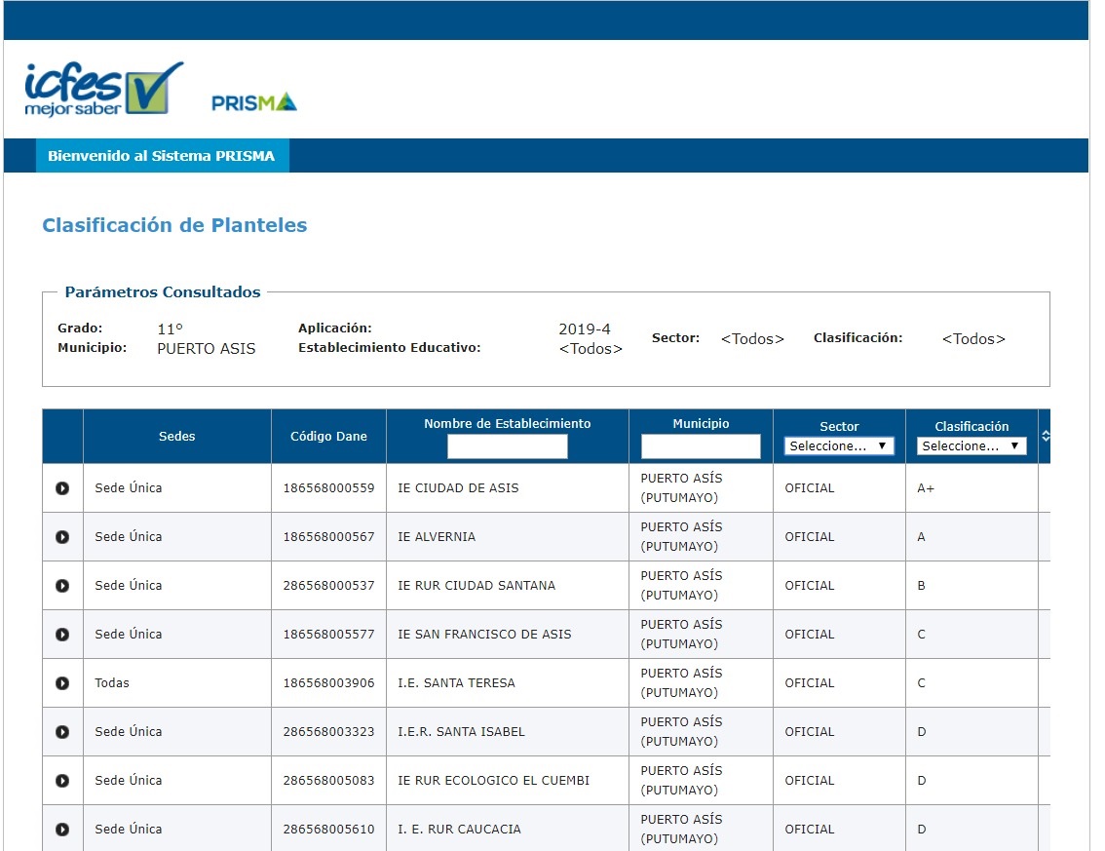Click the ICFES mejor saber logo
The height and width of the screenshot is (851, 1105).
102,90
